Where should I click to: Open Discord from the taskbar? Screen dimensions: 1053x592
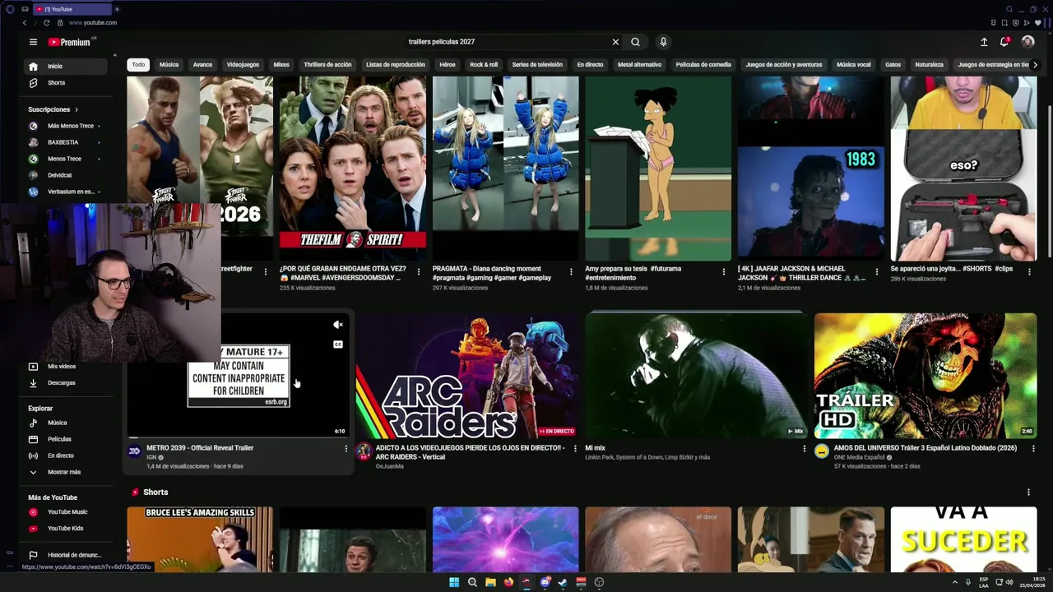[545, 582]
